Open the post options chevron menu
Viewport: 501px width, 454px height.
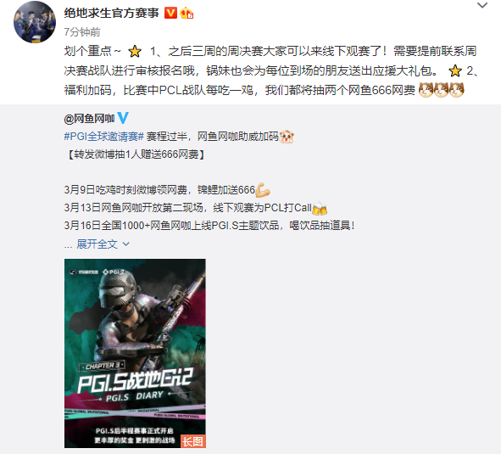pos(482,5)
